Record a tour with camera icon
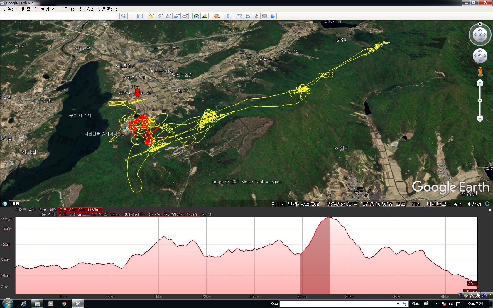This screenshot has width=493, height=308. (185, 16)
